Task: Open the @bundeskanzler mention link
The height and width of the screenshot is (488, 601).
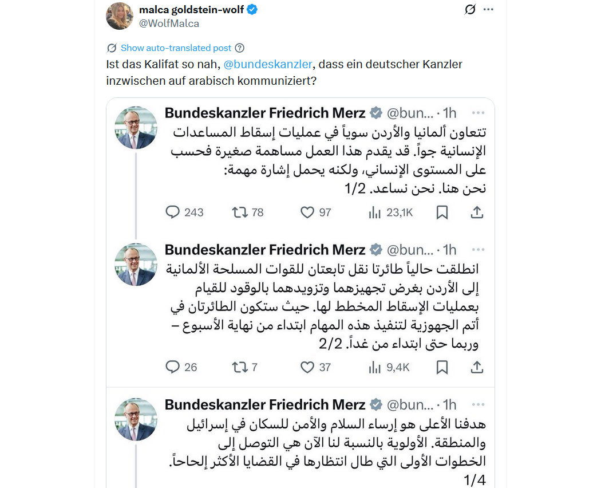Action: [267, 64]
